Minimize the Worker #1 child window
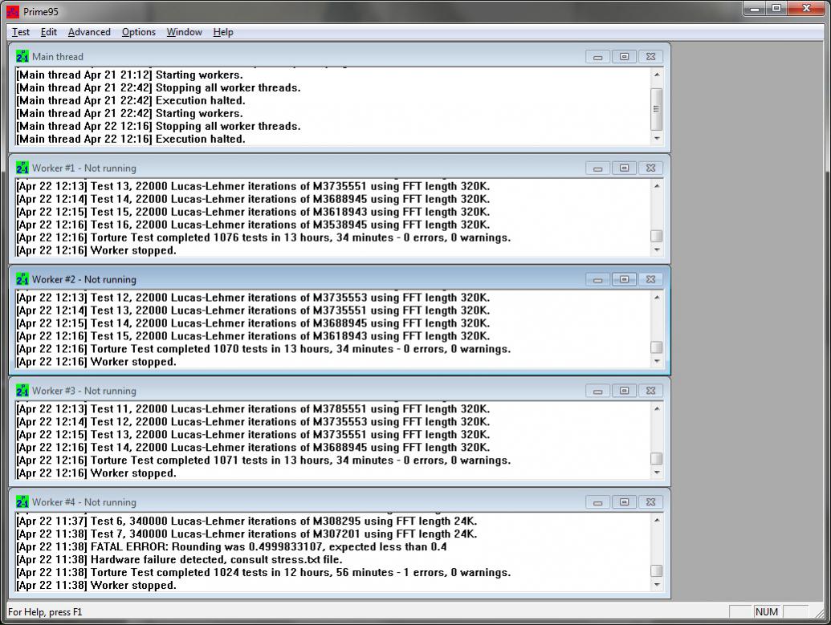The width and height of the screenshot is (831, 625). [598, 168]
